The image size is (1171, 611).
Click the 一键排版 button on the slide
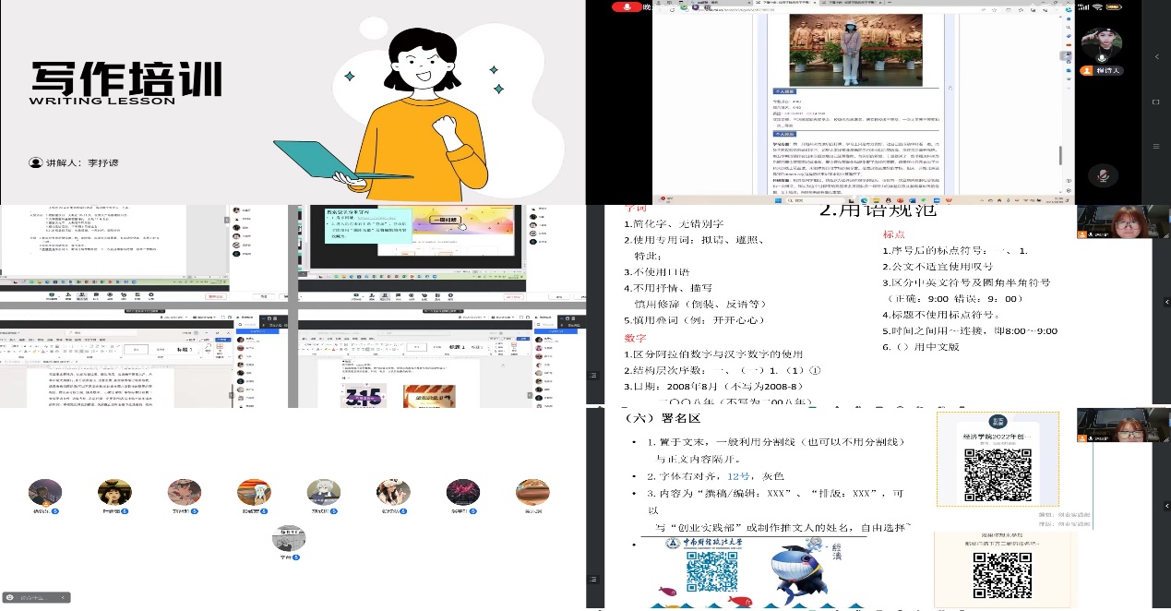click(446, 221)
